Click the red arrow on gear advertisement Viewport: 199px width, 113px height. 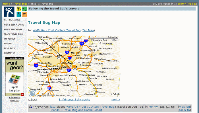point(22,94)
